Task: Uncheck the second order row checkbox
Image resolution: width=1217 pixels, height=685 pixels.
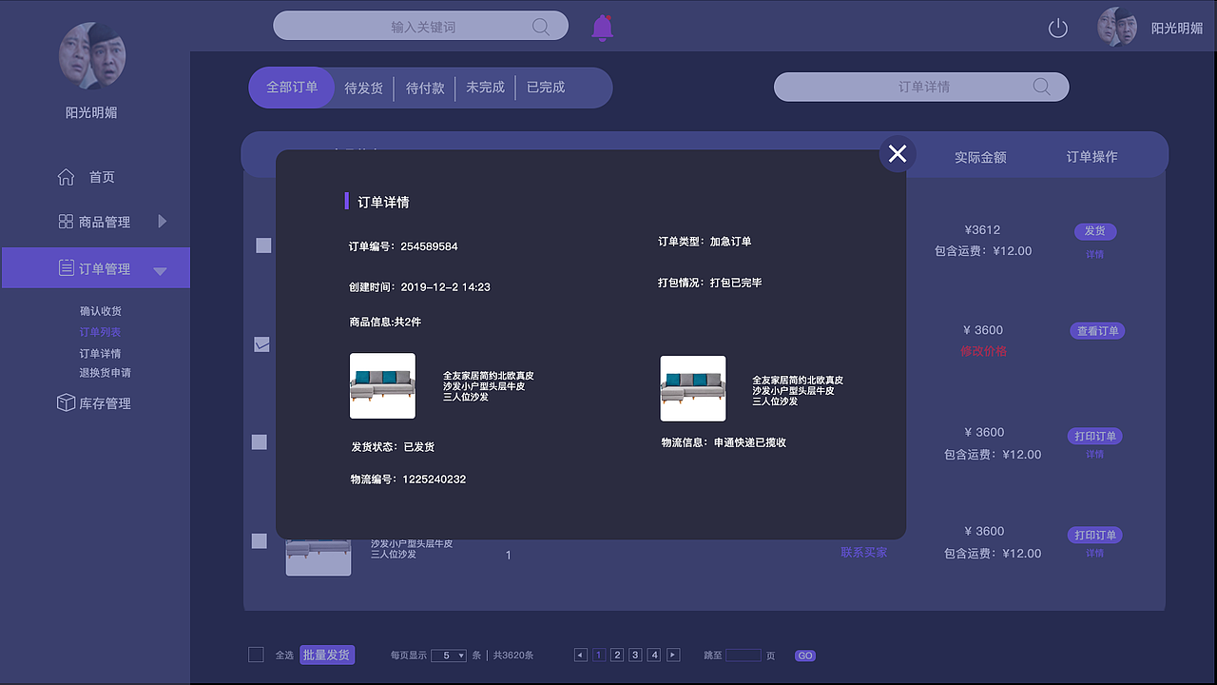Action: tap(261, 344)
